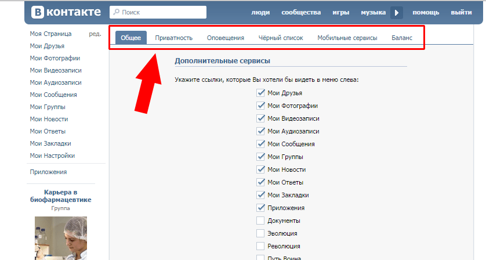Open Мои Видеозаписи in left menu

[56, 70]
